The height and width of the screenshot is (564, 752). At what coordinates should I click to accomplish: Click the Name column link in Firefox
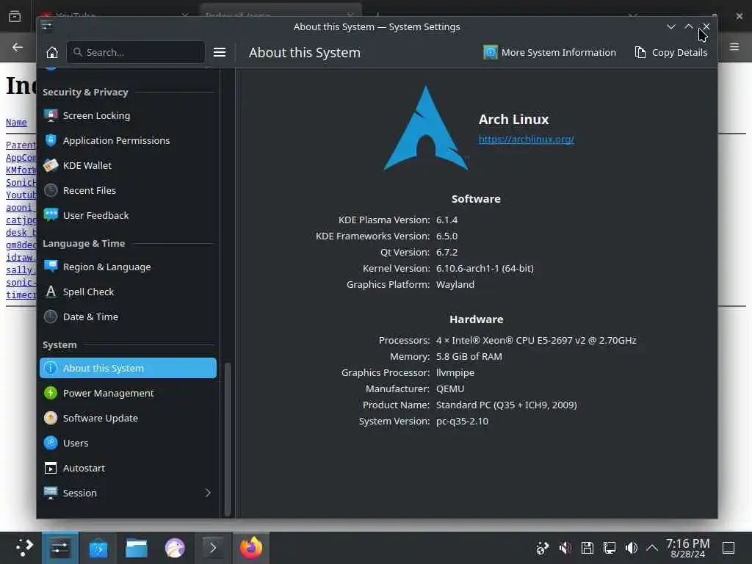tap(16, 123)
